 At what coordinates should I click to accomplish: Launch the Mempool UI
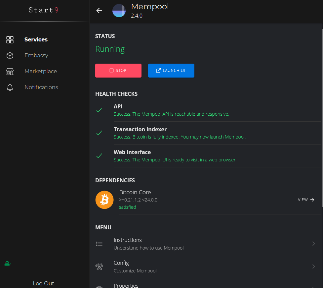[x=171, y=70]
